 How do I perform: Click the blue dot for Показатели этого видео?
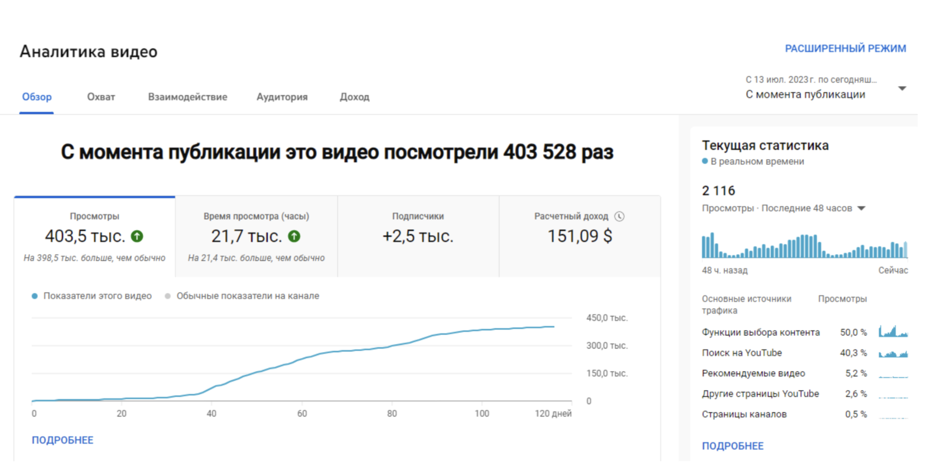[35, 296]
